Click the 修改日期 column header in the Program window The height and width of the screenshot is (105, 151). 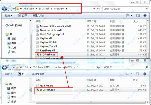[92, 21]
